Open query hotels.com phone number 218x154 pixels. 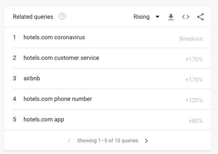[58, 99]
